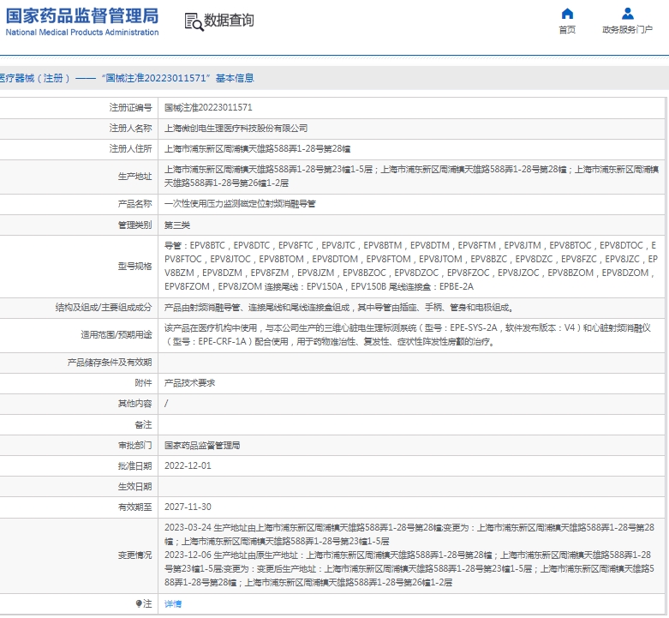Click the 2023-12-06 change record text
Screen dimensions: 669x618
tap(409, 568)
